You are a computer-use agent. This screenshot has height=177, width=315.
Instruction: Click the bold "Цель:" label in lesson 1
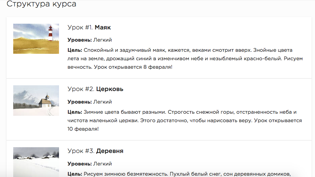point(75,50)
